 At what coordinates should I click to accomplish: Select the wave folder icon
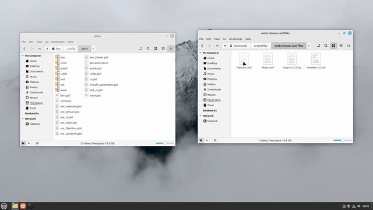point(57,90)
